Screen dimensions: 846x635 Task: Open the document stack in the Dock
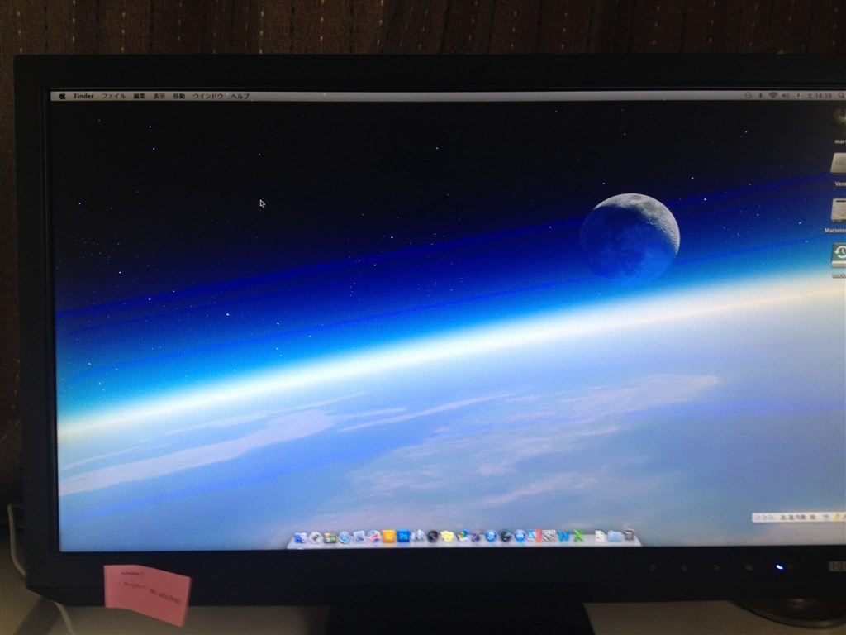pos(600,536)
